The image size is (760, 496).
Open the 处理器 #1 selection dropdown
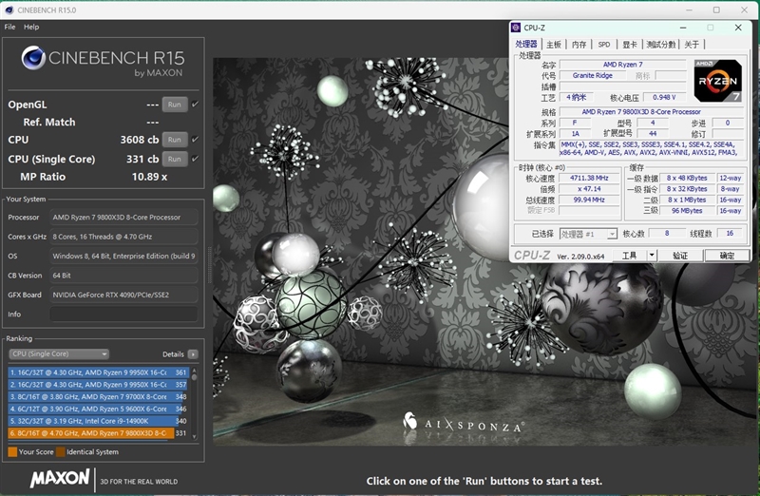[588, 234]
